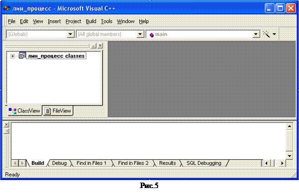Open the Tools menu
The height and width of the screenshot is (193, 299).
[107, 21]
